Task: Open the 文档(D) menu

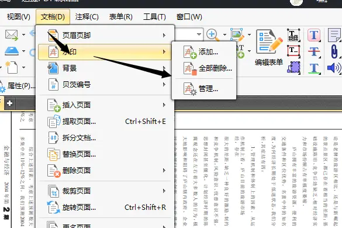Action: click(53, 17)
